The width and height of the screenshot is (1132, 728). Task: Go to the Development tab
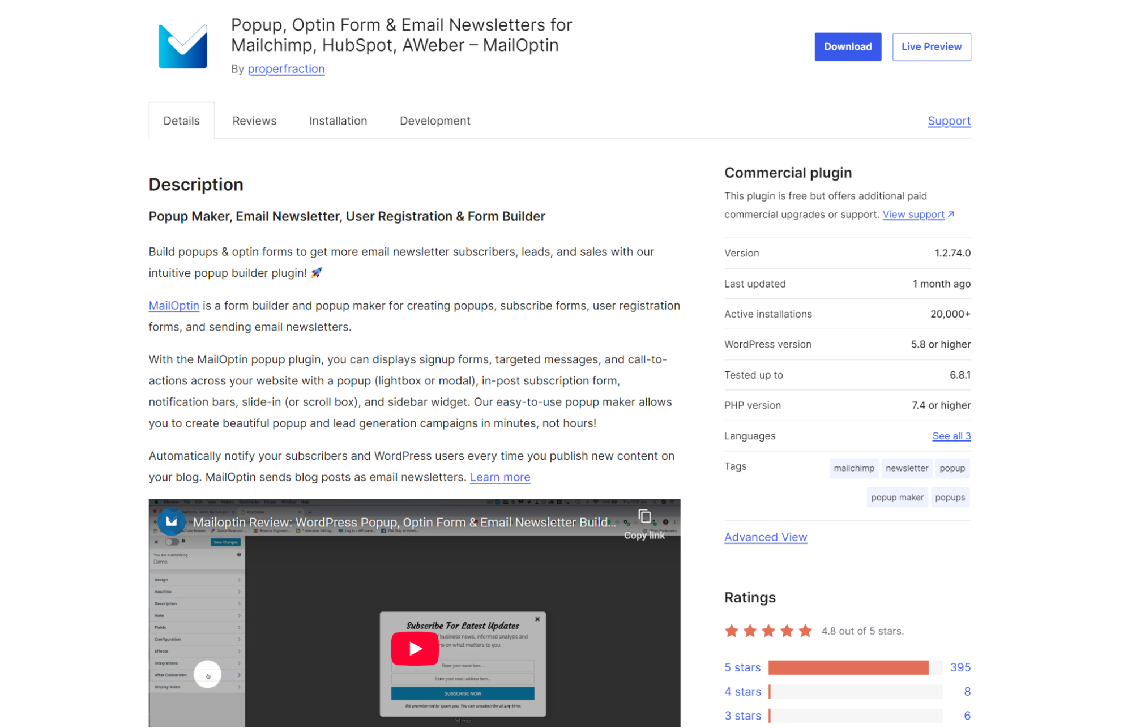click(435, 121)
